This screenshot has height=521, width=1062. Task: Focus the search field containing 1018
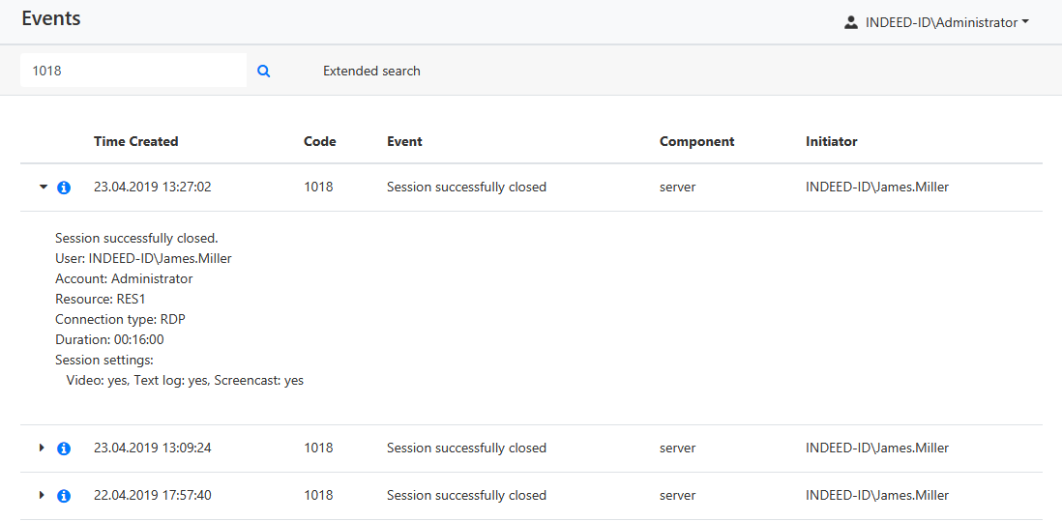(x=133, y=71)
